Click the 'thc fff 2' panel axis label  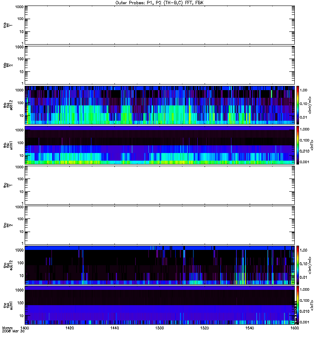pyautogui.click(x=8, y=225)
